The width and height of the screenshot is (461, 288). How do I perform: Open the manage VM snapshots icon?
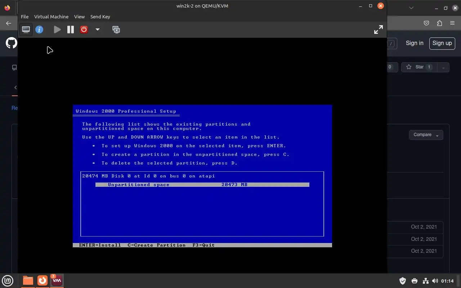tap(116, 30)
